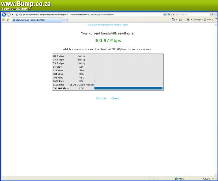Image resolution: width=218 pixels, height=181 pixels.
Task: Open the address bar history dropdown arrow
Action: pos(165,14)
